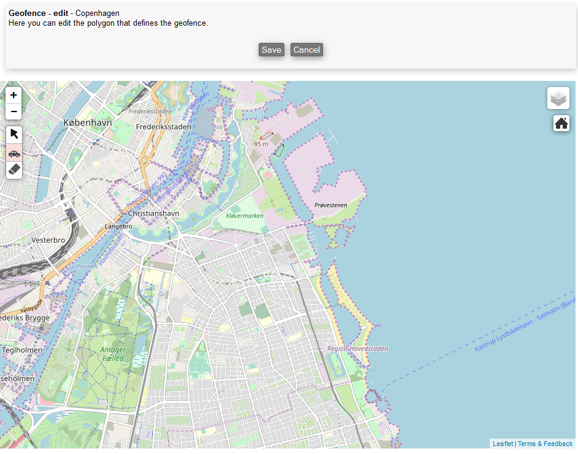Viewport: 578px width, 454px height.
Task: Click the Kløvermarken park label
Action: coord(245,216)
